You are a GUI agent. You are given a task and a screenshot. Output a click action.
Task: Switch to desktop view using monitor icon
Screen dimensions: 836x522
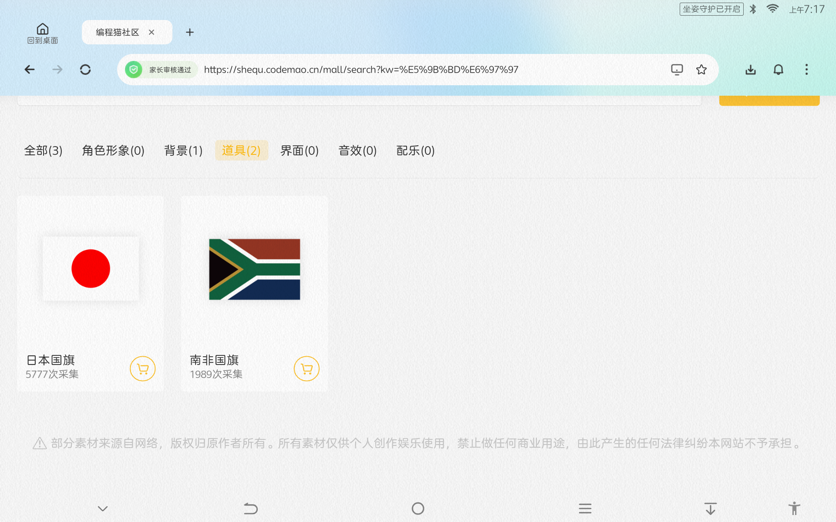[677, 70]
